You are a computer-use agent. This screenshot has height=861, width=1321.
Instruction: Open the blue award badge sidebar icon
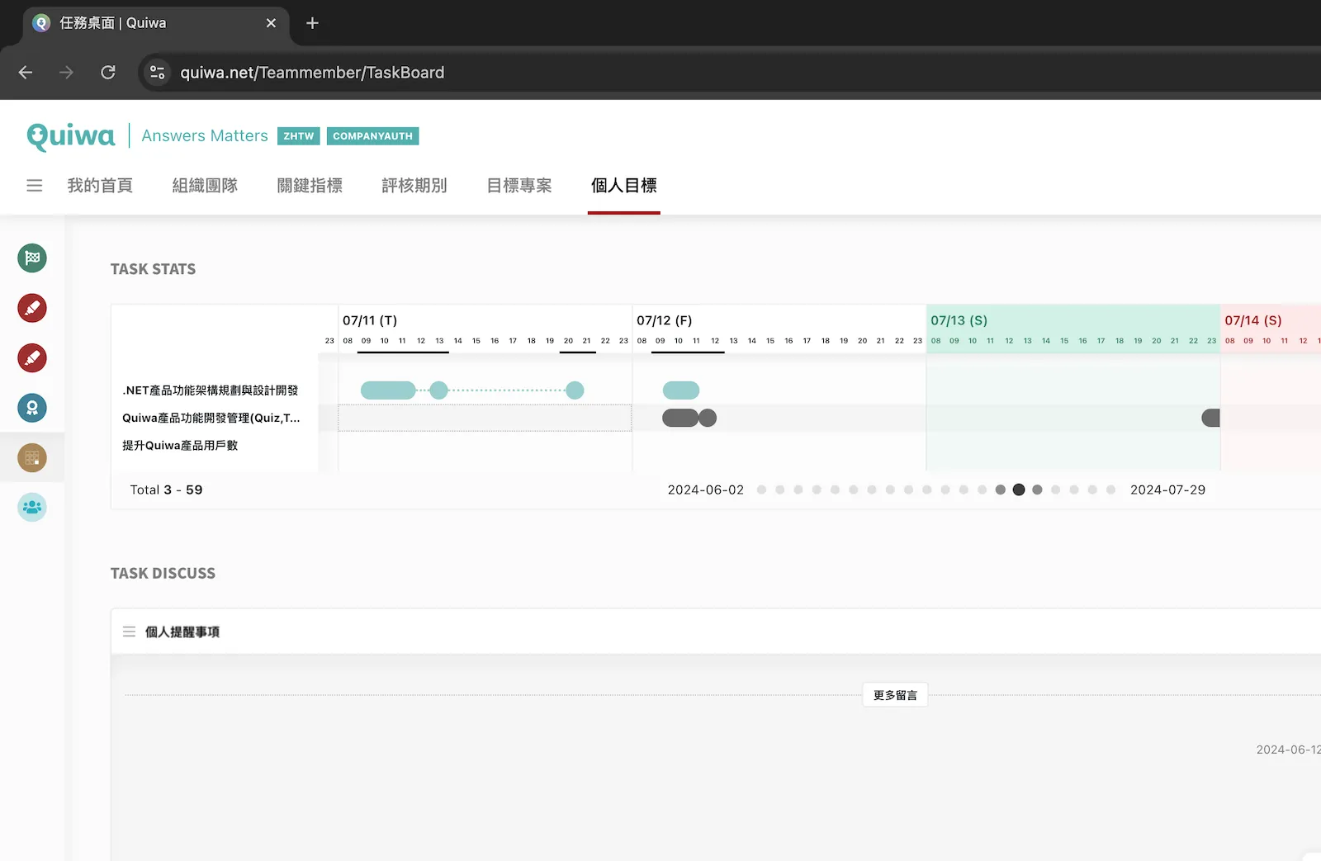[32, 408]
